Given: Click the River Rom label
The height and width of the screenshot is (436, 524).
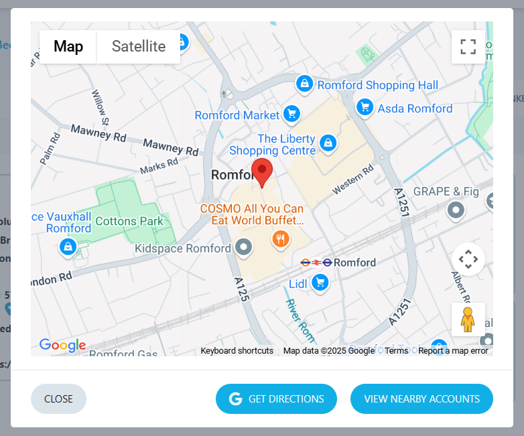Looking at the screenshot, I should (300, 321).
